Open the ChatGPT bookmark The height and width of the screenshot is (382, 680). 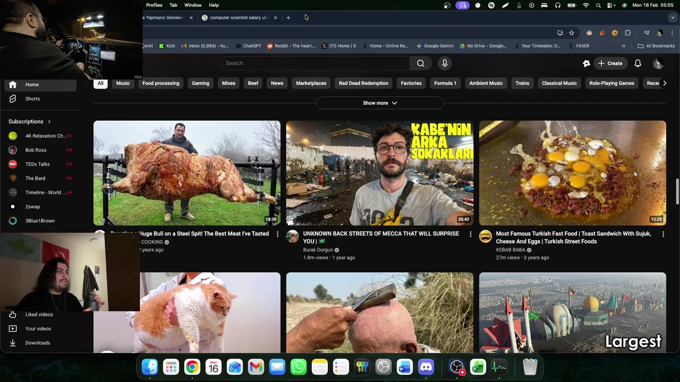(x=248, y=46)
